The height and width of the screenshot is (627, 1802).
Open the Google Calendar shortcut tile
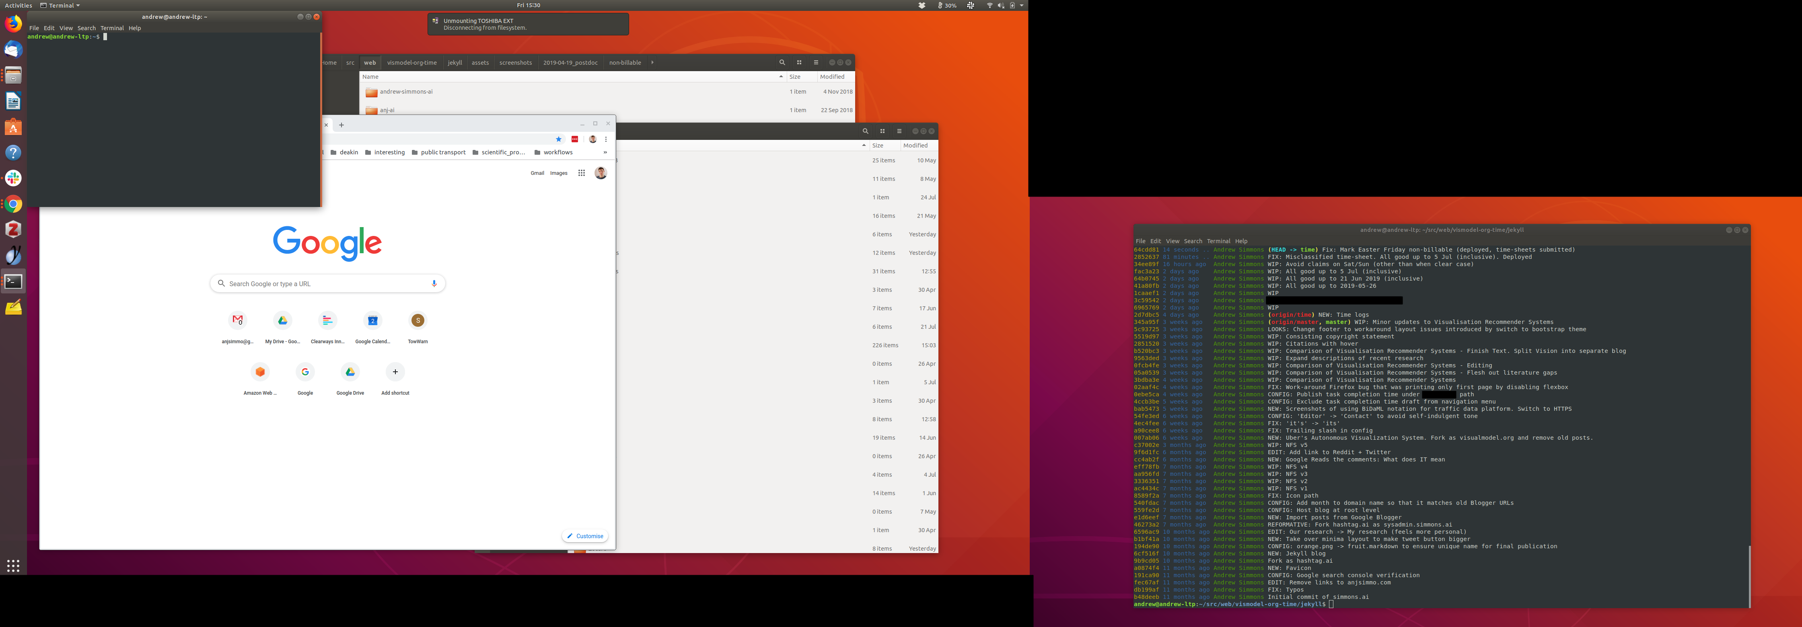tap(373, 321)
